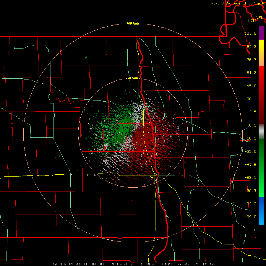Click the gray zero-velocity segment of the color bar

click(261, 132)
